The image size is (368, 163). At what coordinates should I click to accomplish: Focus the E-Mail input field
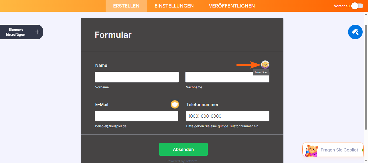coord(137,116)
